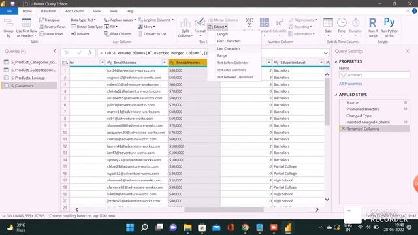Click the AnnualIncome column header
Screen dimensions: 418x235
pos(187,63)
